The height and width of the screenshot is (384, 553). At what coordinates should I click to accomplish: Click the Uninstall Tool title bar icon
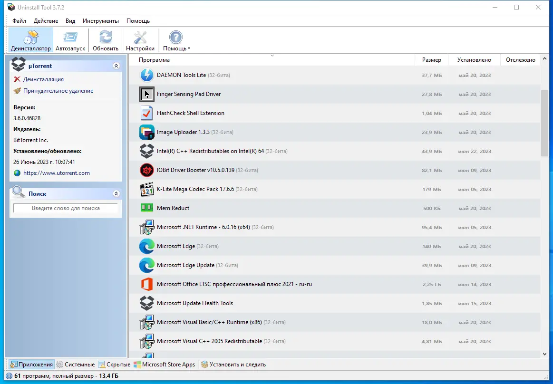coord(11,7)
